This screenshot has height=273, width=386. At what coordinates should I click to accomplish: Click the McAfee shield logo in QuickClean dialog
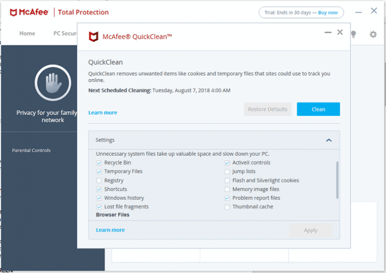[93, 37]
